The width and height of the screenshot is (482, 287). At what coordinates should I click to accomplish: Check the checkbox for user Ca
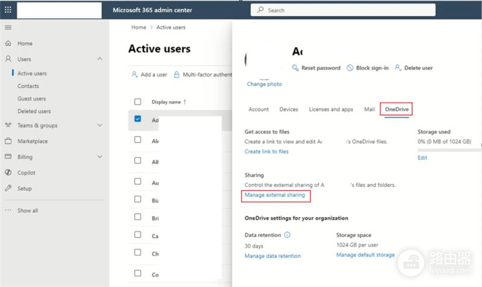click(x=138, y=235)
